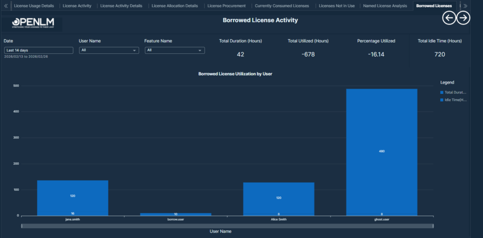Click the OpenLM logo
Image resolution: width=483 pixels, height=238 pixels.
(33, 24)
